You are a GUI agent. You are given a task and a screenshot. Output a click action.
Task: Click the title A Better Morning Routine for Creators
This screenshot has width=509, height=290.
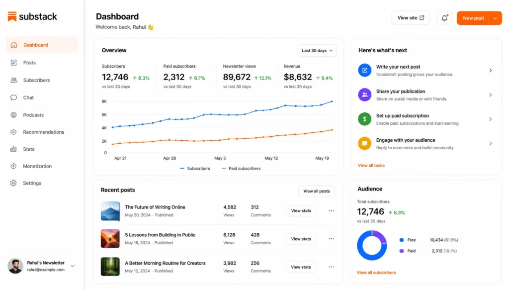(x=165, y=263)
